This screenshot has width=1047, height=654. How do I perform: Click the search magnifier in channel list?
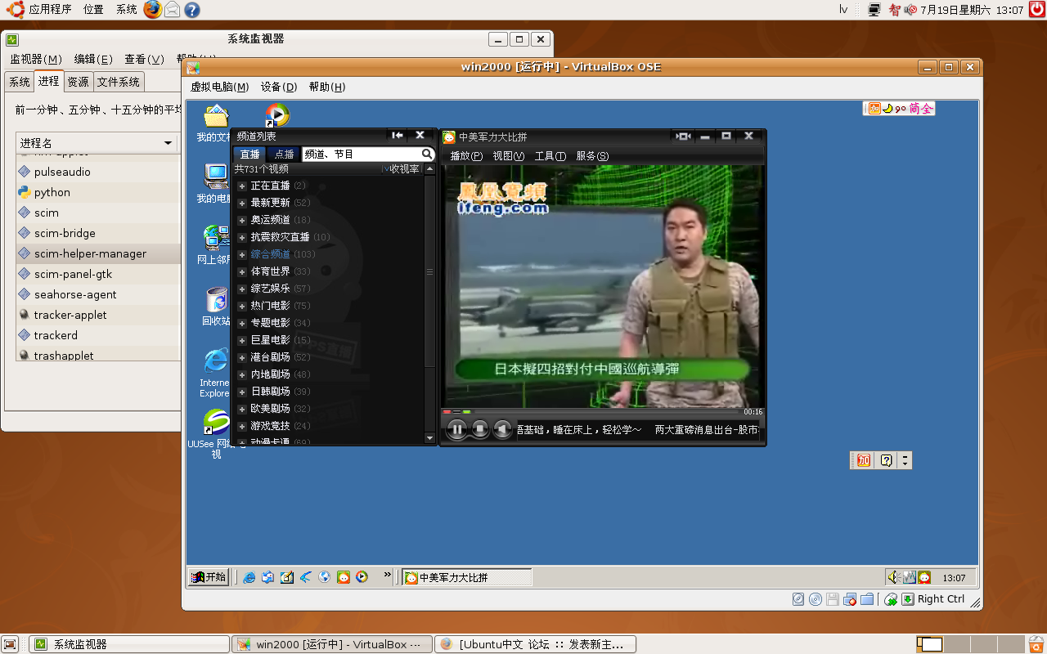(427, 154)
